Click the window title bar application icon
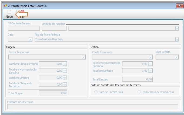Screen dimensions: 184x115 5,6
